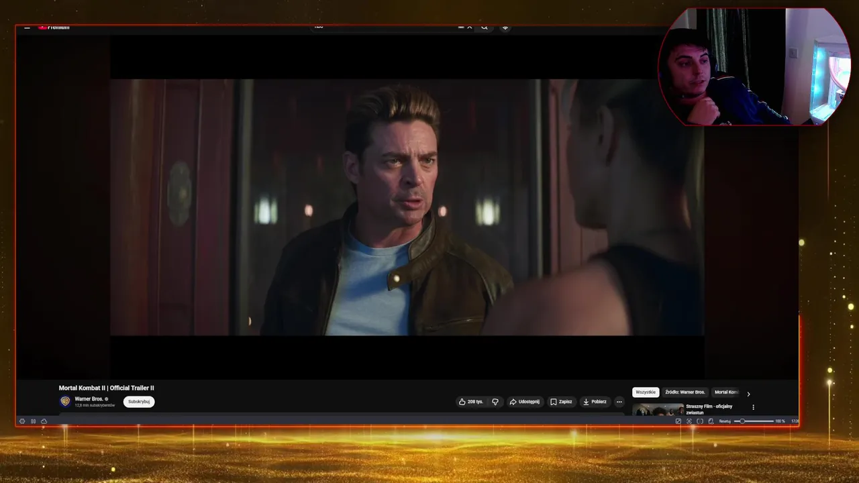Viewport: 859px width, 483px height.
Task: Click the status bar image toggle icon
Action: click(678, 421)
